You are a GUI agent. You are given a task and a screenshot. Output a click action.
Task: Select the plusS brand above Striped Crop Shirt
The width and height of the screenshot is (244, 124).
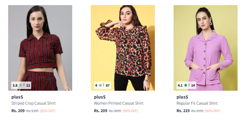coord(17,97)
